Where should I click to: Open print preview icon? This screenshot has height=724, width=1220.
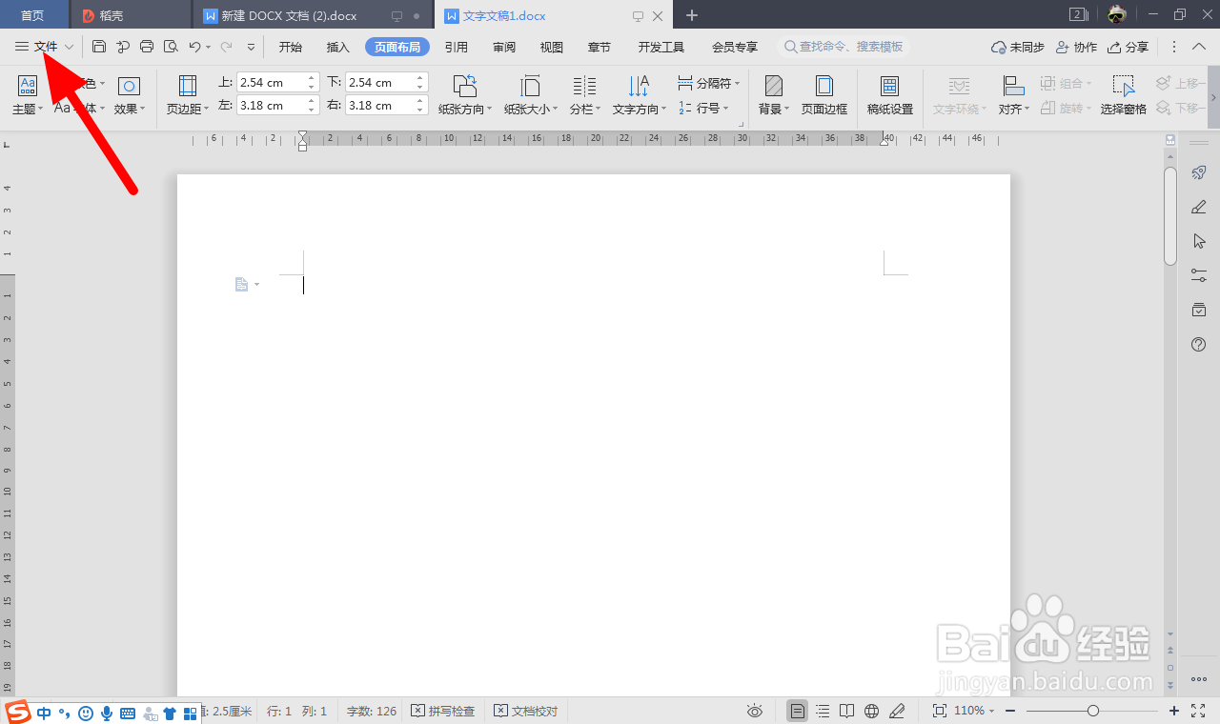point(171,47)
